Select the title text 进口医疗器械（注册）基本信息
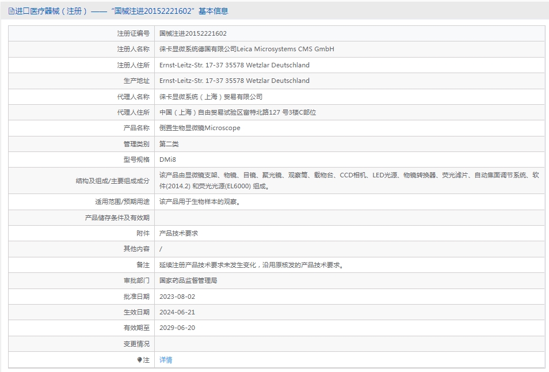The image size is (549, 372). click(121, 11)
